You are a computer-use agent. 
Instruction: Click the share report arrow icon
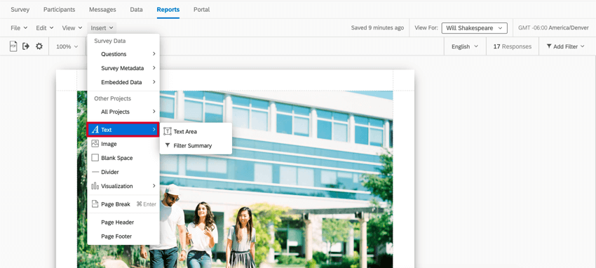point(26,46)
